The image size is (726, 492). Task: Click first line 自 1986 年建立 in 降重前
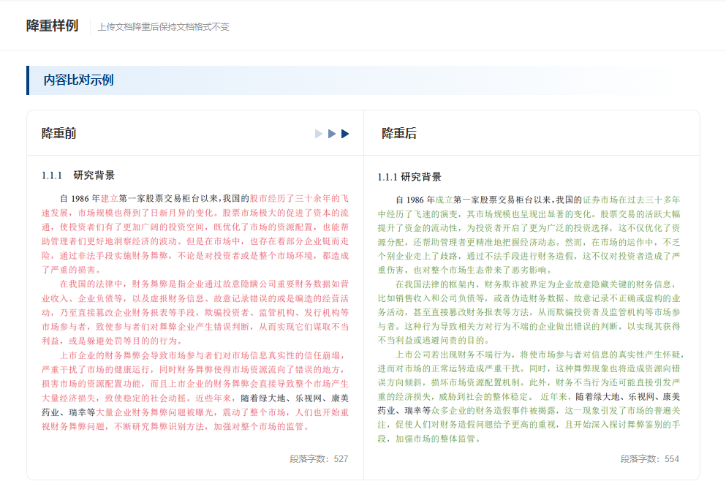point(204,199)
